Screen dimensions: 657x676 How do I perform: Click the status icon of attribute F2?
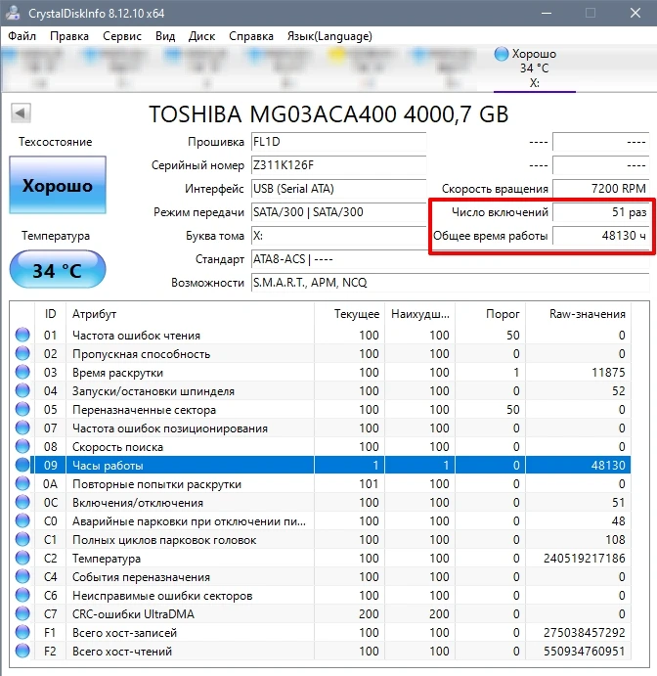click(22, 651)
